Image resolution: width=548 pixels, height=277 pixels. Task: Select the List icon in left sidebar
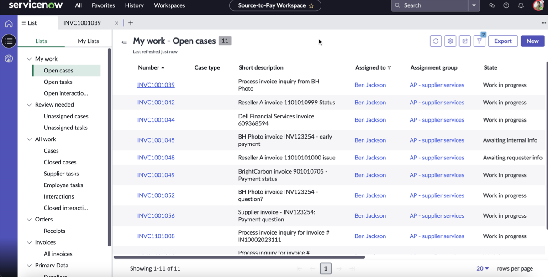click(x=9, y=41)
